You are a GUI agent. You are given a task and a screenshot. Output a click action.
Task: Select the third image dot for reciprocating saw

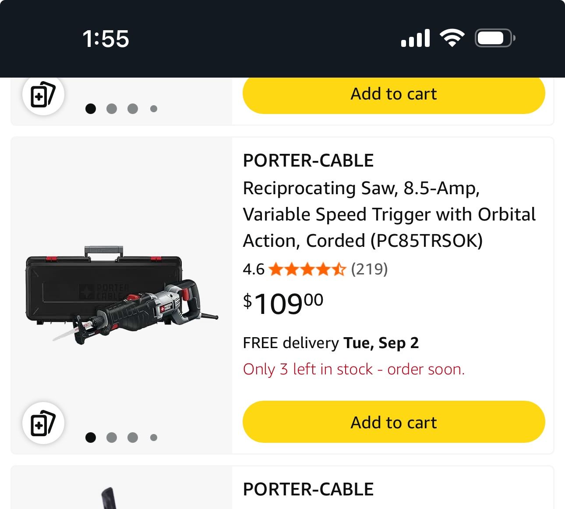pyautogui.click(x=133, y=438)
